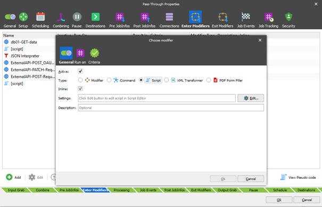Image resolution: width=322 pixels, height=207 pixels.
Task: Jump to Destinations pipeline stage
Action: coord(306,190)
